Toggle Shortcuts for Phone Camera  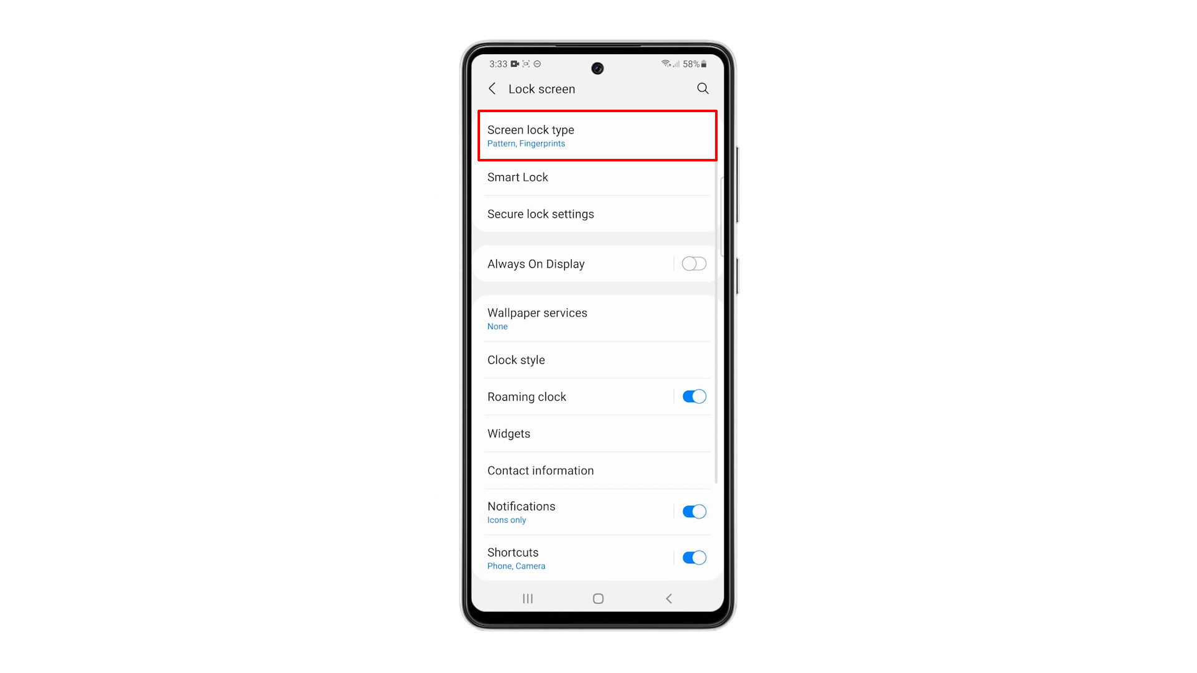[693, 557]
